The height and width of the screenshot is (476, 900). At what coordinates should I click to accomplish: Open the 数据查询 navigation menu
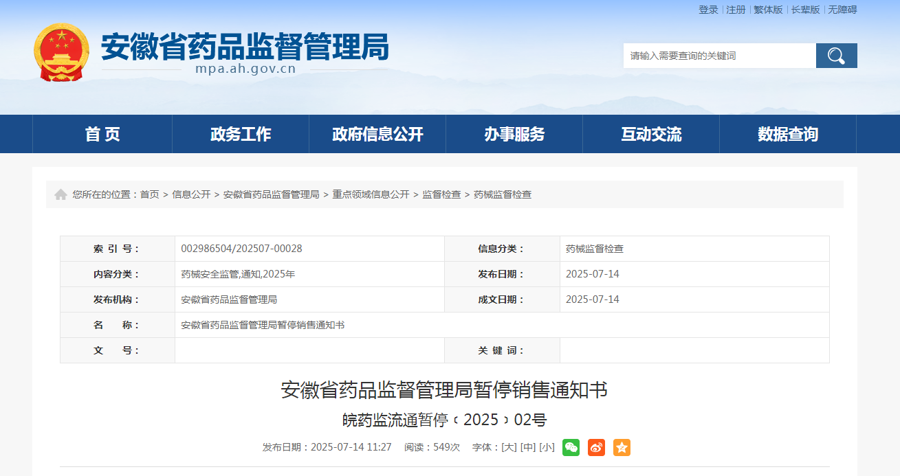coord(788,134)
